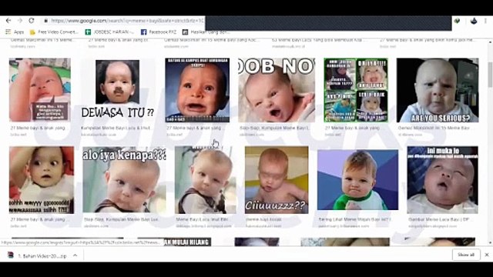Open the Facebook bookmark
The image size is (493, 277).
(159, 32)
